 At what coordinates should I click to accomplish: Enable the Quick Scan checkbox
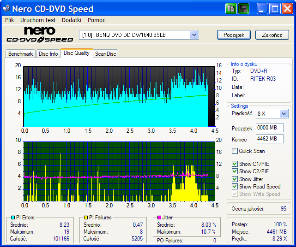235,151
